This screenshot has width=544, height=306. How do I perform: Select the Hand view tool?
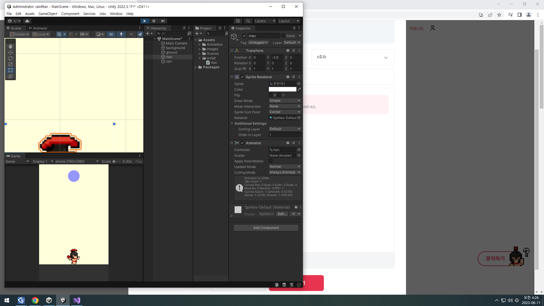pos(10,46)
